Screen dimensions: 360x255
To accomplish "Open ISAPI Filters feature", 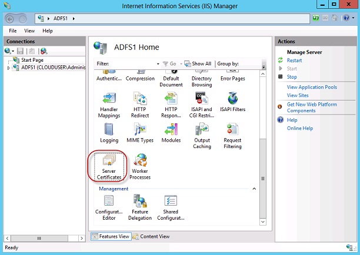I will (x=232, y=102).
